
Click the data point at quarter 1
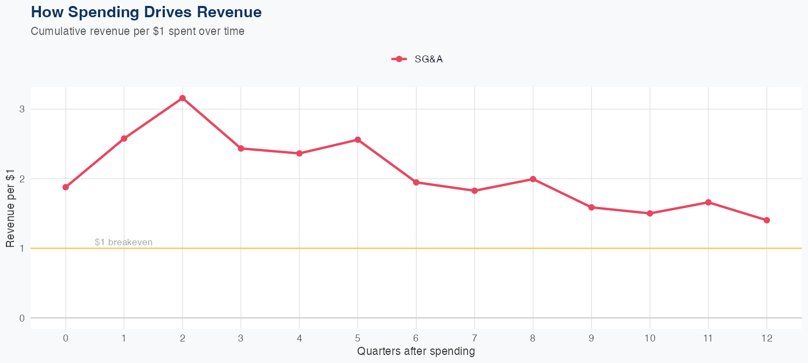(x=124, y=139)
